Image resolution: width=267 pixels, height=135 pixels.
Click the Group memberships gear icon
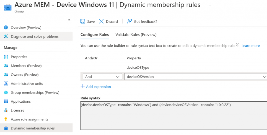click(6, 93)
